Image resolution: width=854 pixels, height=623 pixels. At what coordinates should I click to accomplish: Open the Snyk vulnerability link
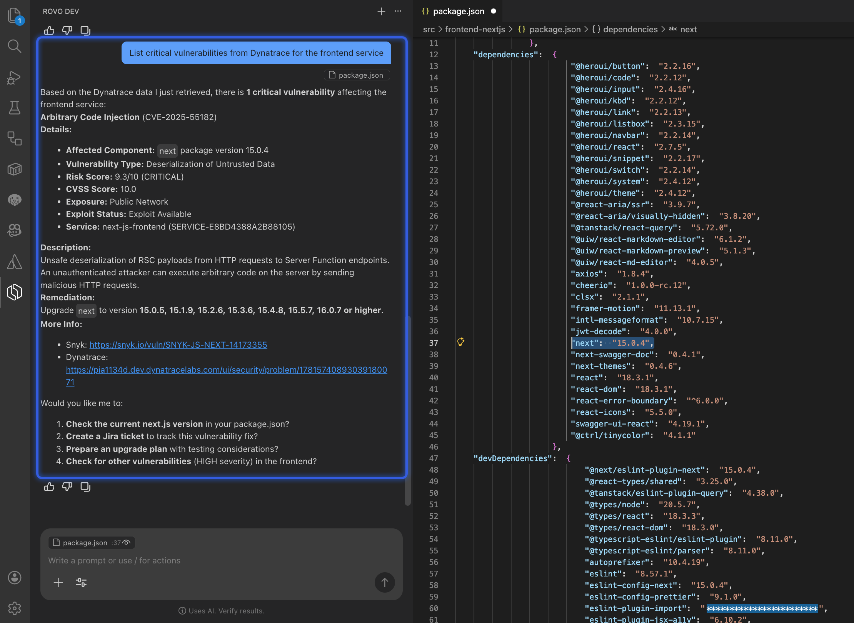point(178,345)
